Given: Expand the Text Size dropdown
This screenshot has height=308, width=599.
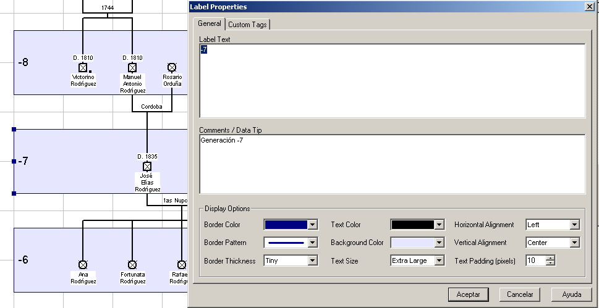Looking at the screenshot, I should click(x=439, y=261).
